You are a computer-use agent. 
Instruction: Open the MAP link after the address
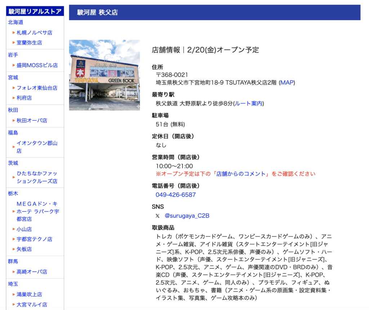click(287, 82)
